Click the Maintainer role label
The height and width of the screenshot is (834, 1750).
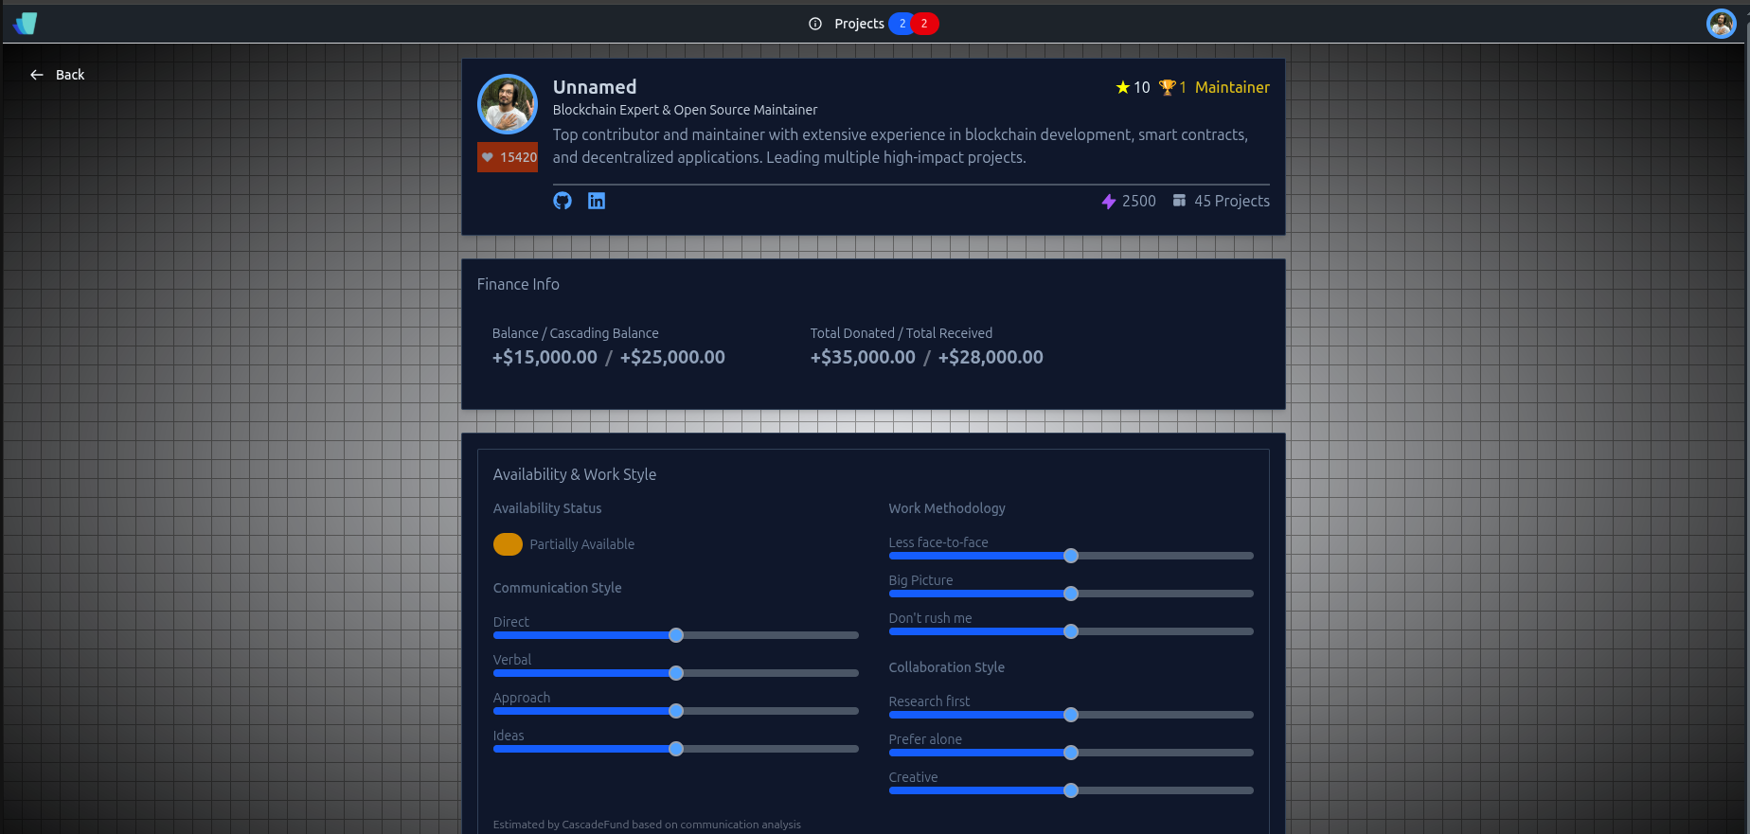(x=1232, y=87)
